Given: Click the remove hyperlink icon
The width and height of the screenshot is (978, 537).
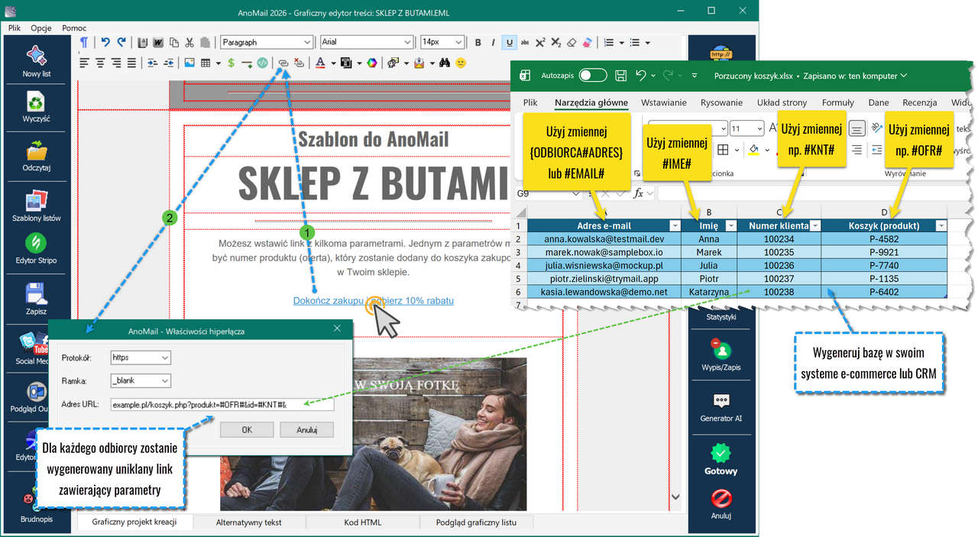Looking at the screenshot, I should pos(299,63).
